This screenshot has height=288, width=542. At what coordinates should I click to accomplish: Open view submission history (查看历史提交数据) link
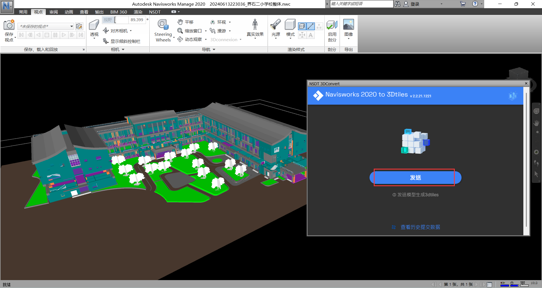pos(420,227)
